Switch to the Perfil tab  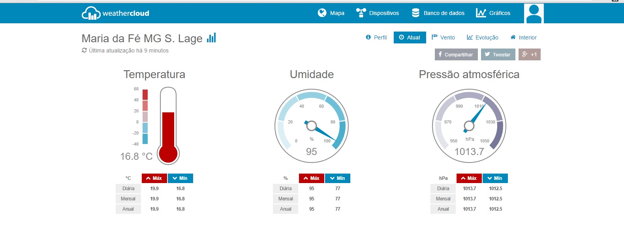tap(376, 37)
